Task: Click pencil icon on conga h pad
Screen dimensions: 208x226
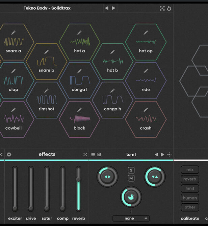Action: tap(112, 91)
